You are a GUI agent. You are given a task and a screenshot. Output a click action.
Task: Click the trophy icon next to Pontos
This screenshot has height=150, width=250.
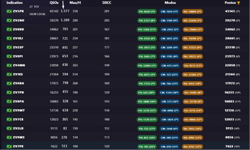239,3
